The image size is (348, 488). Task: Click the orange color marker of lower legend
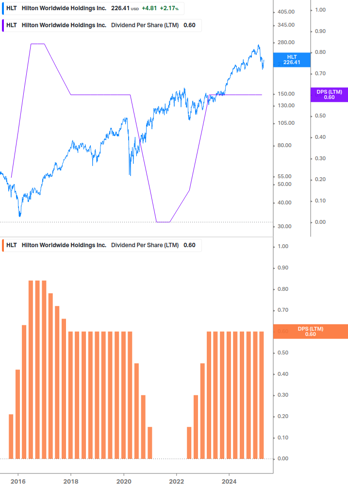point(3,245)
